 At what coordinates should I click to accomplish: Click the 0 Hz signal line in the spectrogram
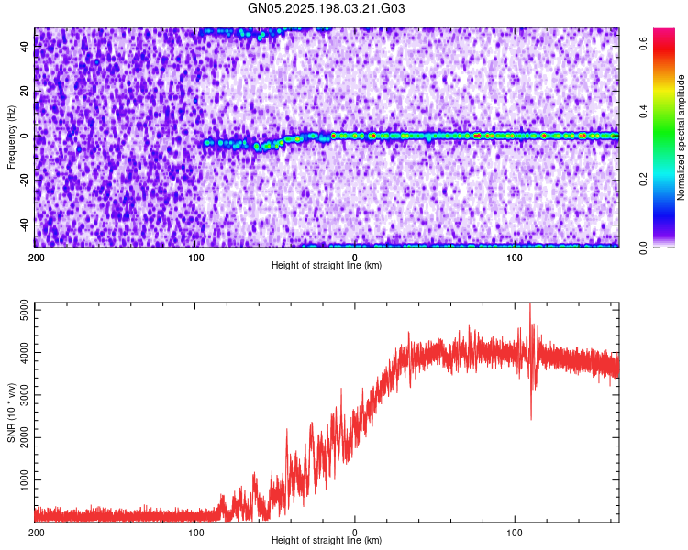tap(474, 136)
